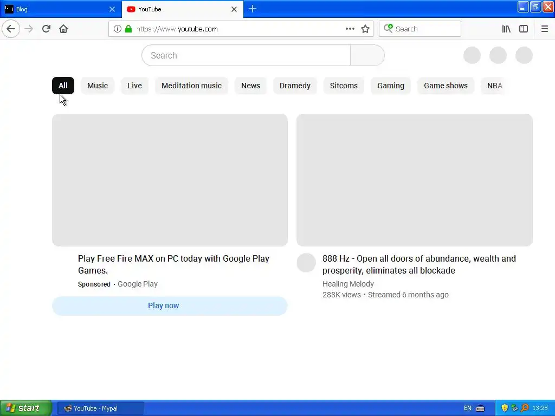Click the YouTube Search input field
Image resolution: width=555 pixels, height=416 pixels.
246,55
